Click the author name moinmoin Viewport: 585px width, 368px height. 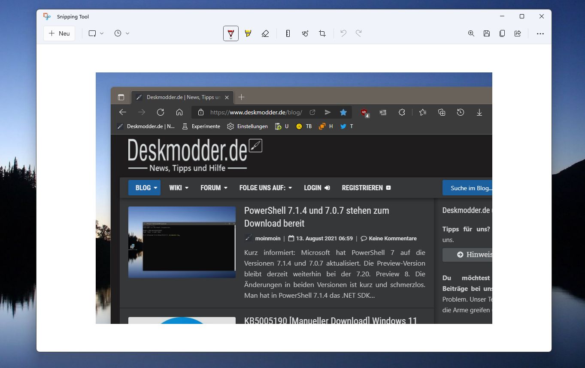(x=267, y=239)
